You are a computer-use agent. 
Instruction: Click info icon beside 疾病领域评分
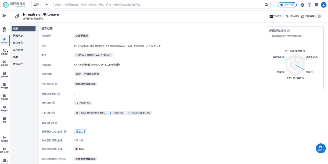point(289,31)
